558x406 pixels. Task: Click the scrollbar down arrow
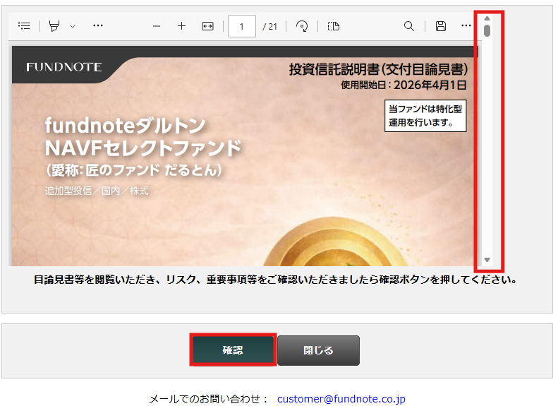click(x=487, y=260)
